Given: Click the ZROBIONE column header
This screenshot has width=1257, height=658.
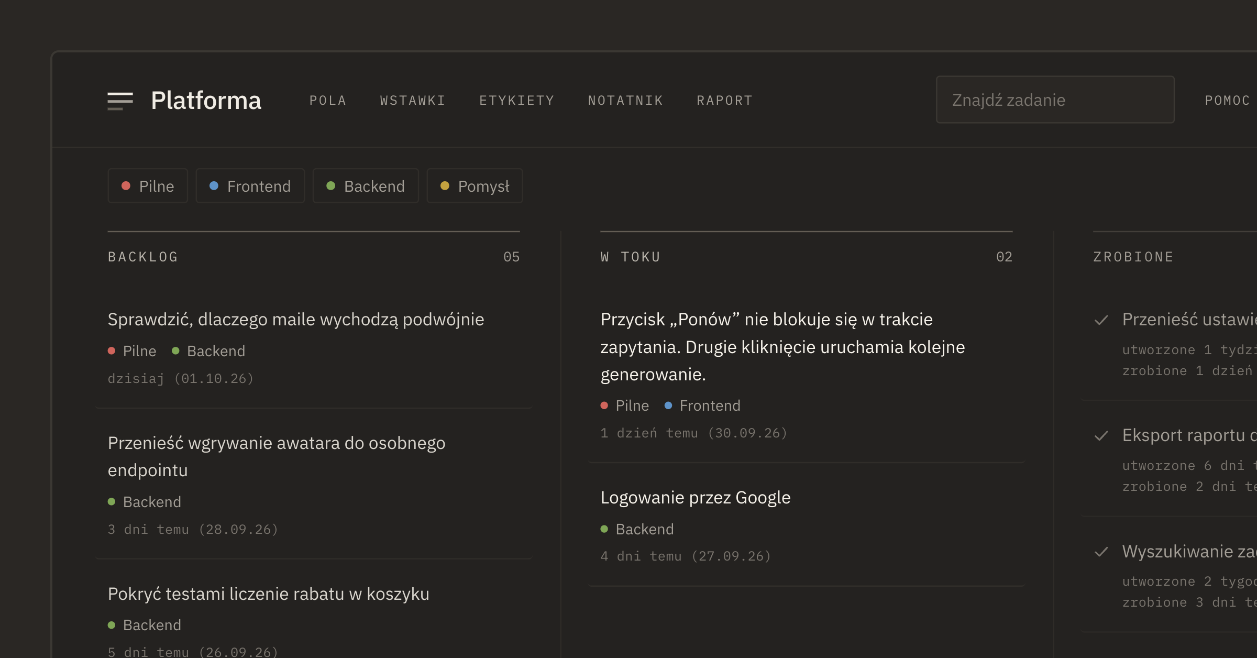Looking at the screenshot, I should tap(1133, 257).
